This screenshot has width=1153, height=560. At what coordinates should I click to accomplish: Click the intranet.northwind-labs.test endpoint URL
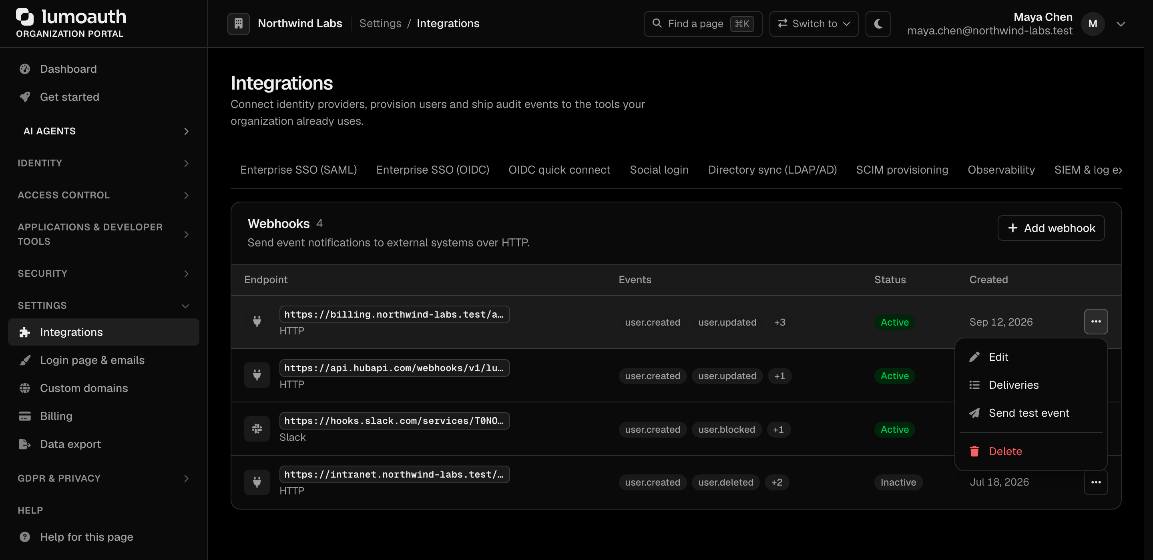394,474
